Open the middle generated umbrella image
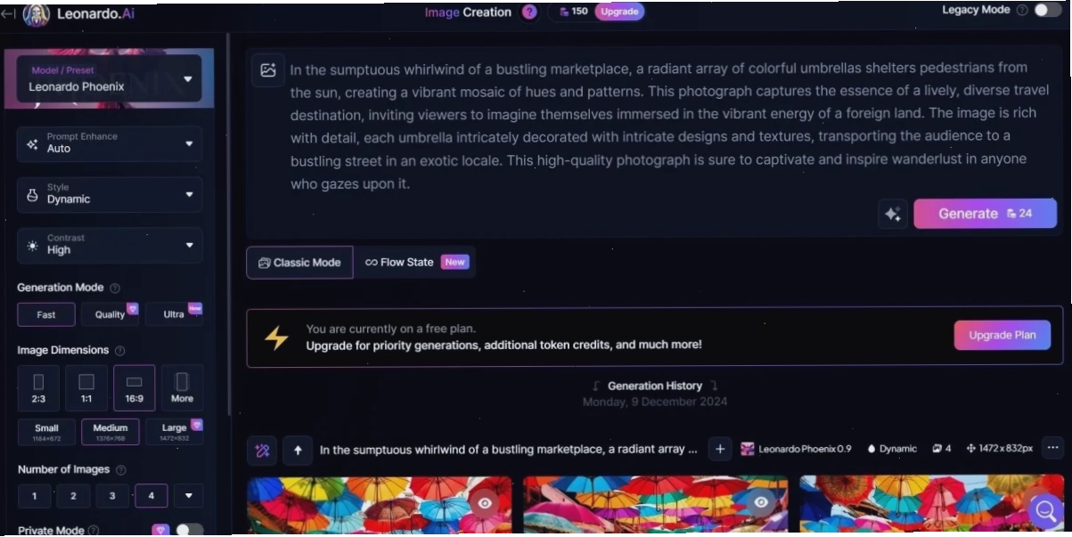The image size is (1072, 537). tap(656, 506)
